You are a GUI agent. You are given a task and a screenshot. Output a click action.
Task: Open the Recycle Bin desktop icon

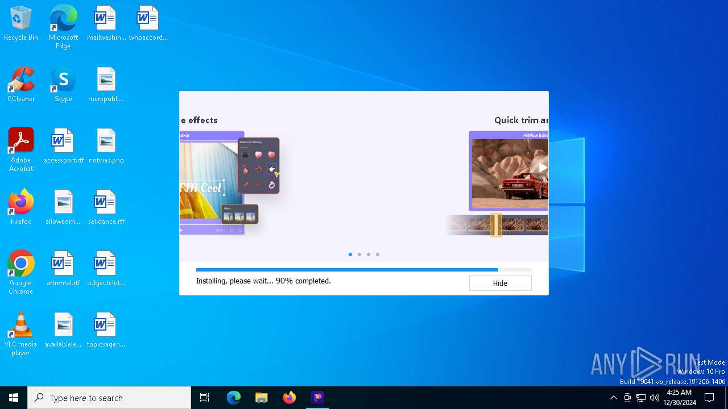point(21,23)
